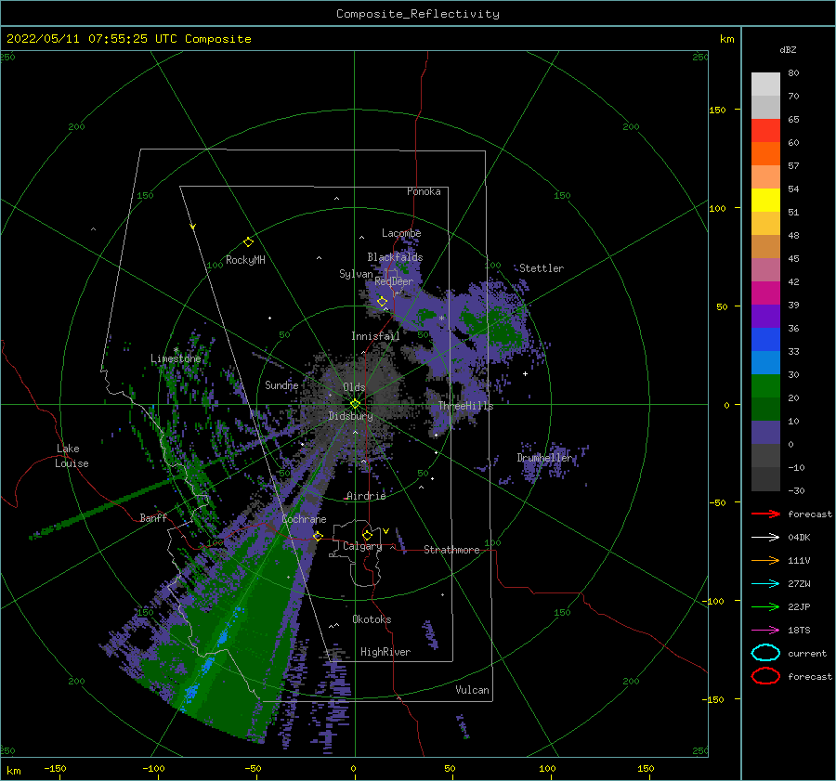Click the Composite_Reflectivity title
The width and height of the screenshot is (836, 781).
click(x=417, y=14)
